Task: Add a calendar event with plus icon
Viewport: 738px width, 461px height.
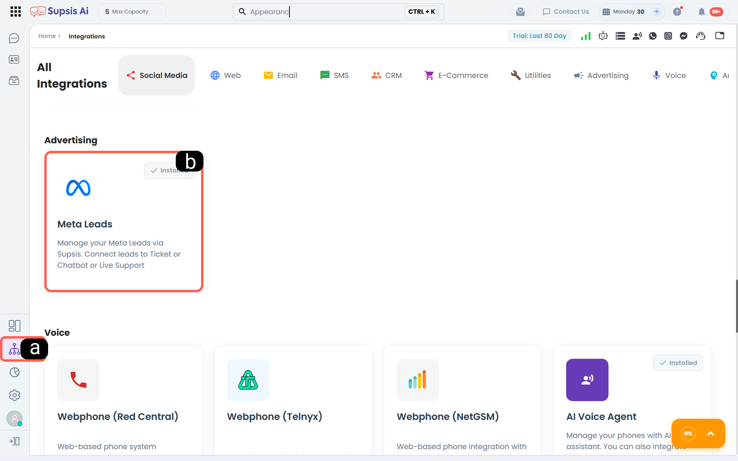Action: click(x=656, y=12)
